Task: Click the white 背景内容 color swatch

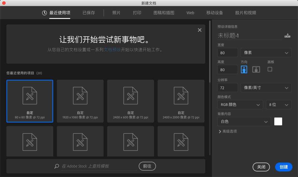Action: point(278,121)
